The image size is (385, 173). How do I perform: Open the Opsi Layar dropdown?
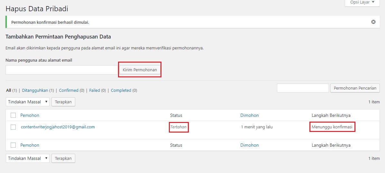pyautogui.click(x=362, y=3)
